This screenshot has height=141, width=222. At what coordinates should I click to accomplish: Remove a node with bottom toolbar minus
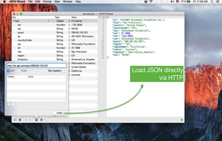pyautogui.click(x=30, y=120)
